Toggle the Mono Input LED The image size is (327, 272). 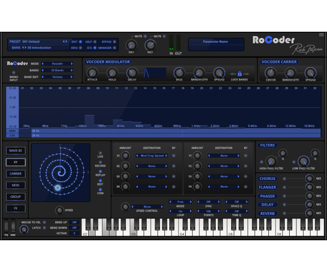pos(14,73)
